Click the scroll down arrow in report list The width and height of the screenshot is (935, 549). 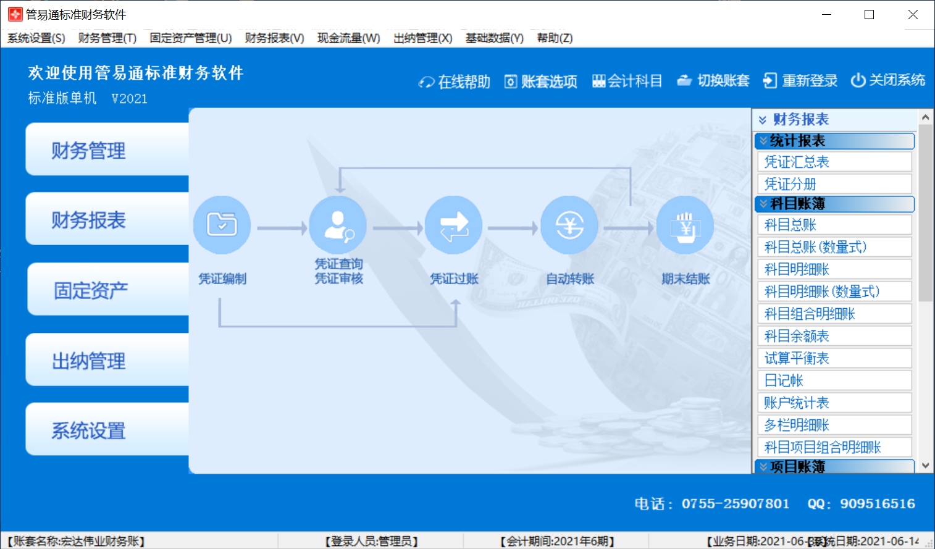tap(925, 466)
